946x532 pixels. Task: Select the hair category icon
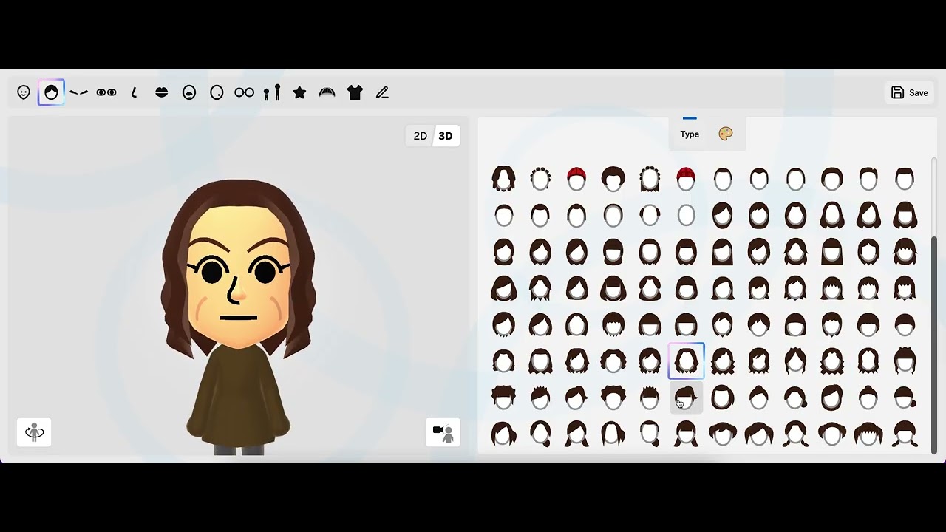tap(51, 92)
